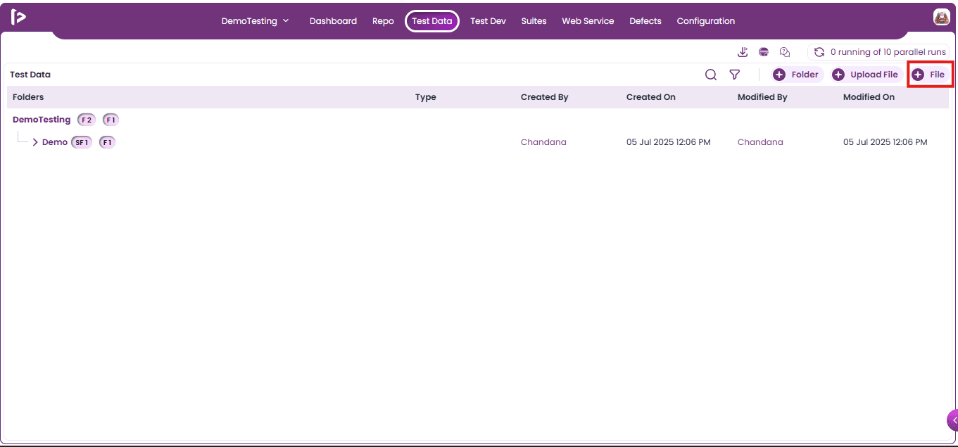Click the plus icon on the File button
The height and width of the screenshot is (447, 958).
pos(918,75)
